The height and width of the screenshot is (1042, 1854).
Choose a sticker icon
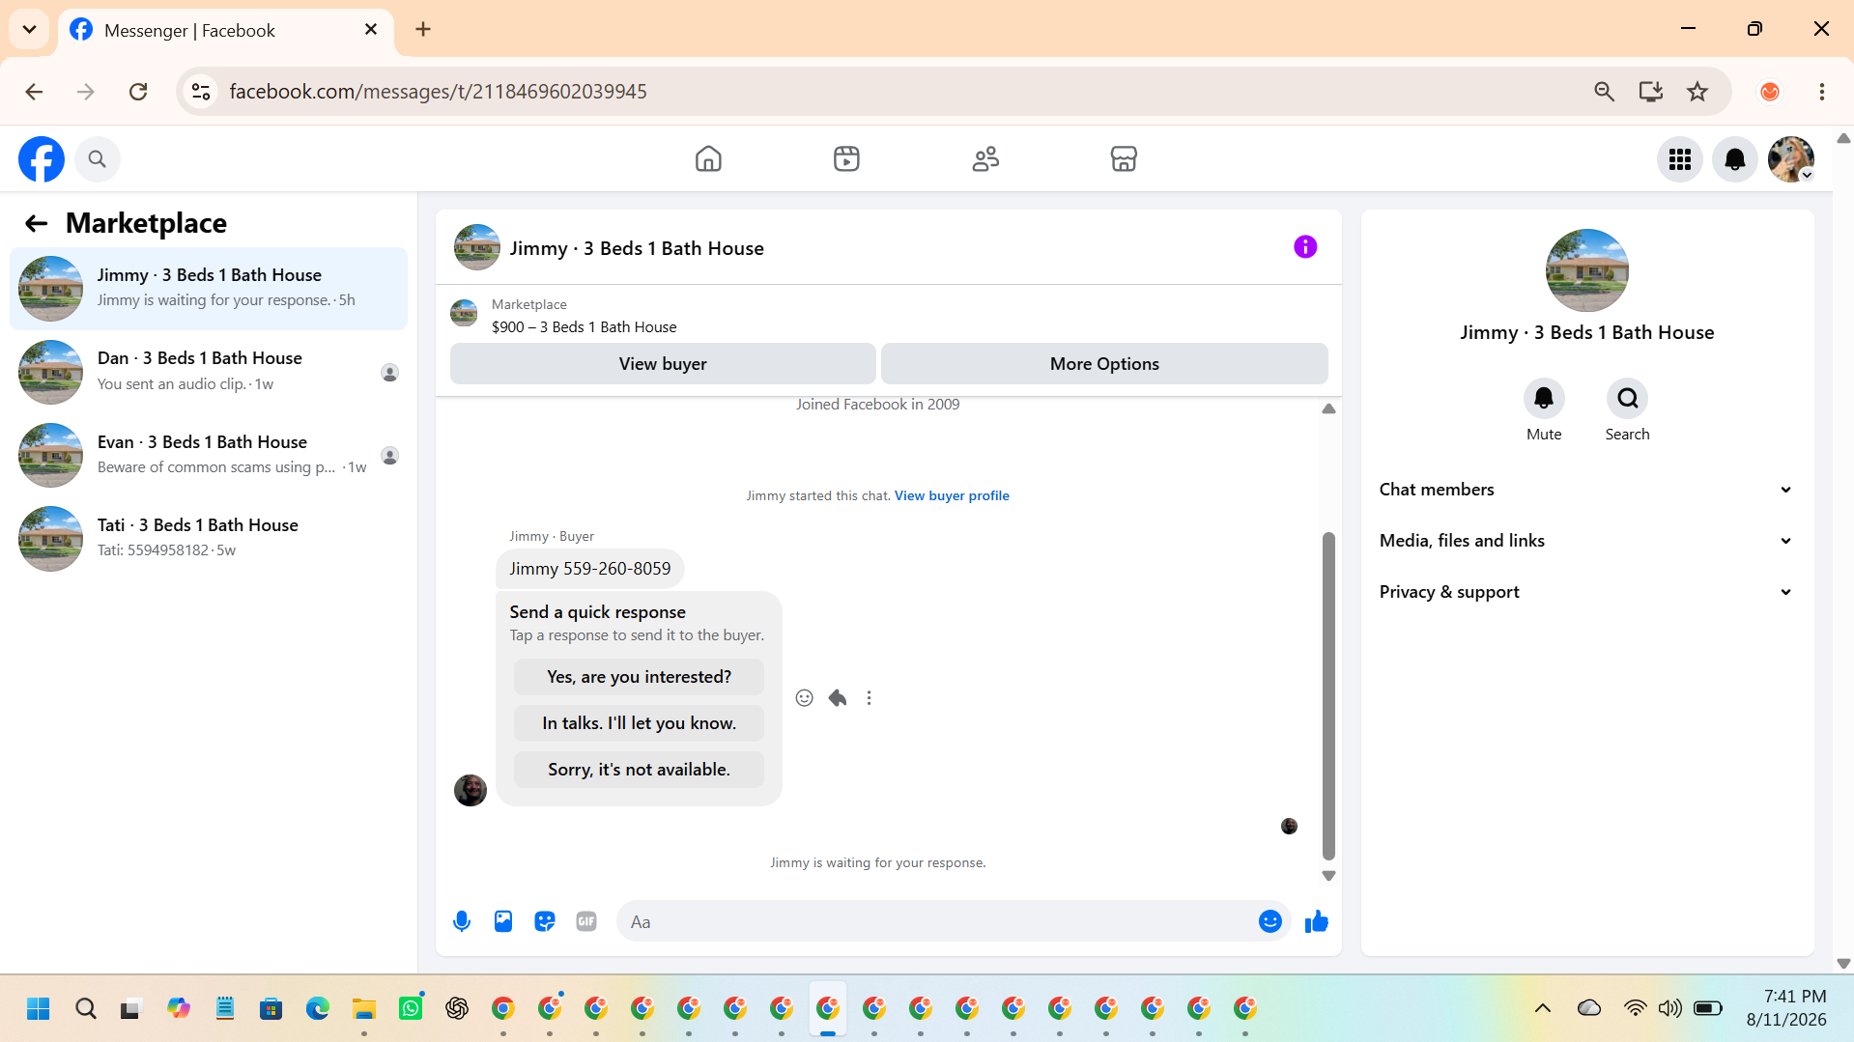545,921
